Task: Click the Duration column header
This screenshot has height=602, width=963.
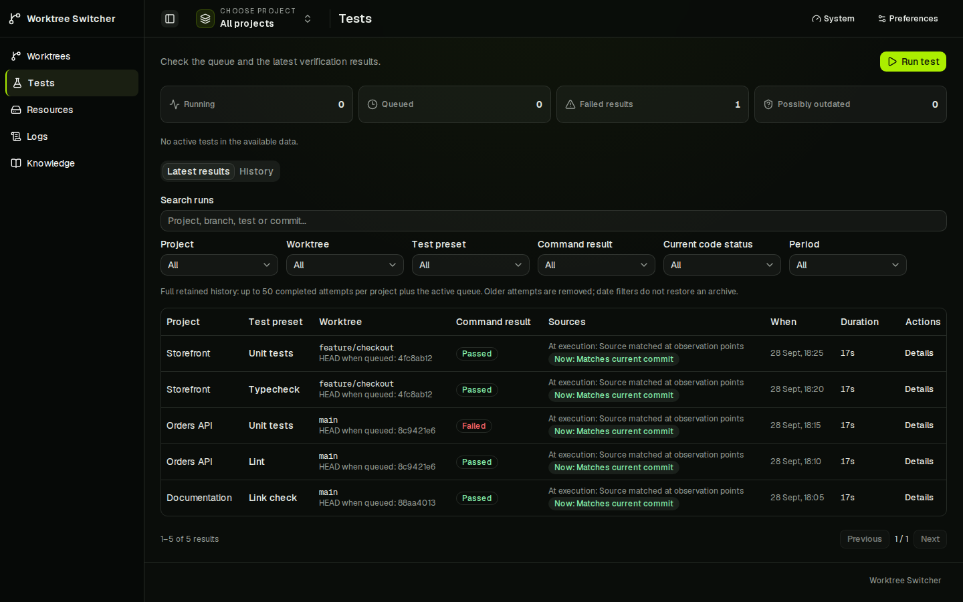Action: pyautogui.click(x=859, y=322)
